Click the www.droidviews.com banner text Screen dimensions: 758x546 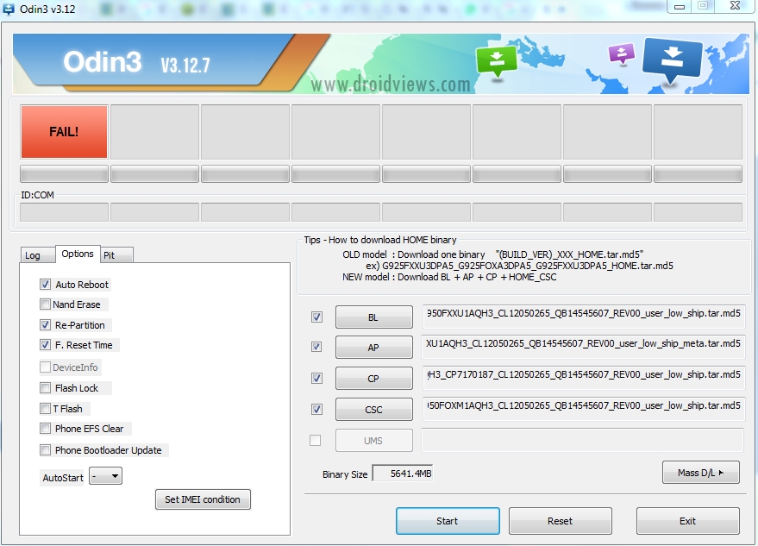[391, 85]
